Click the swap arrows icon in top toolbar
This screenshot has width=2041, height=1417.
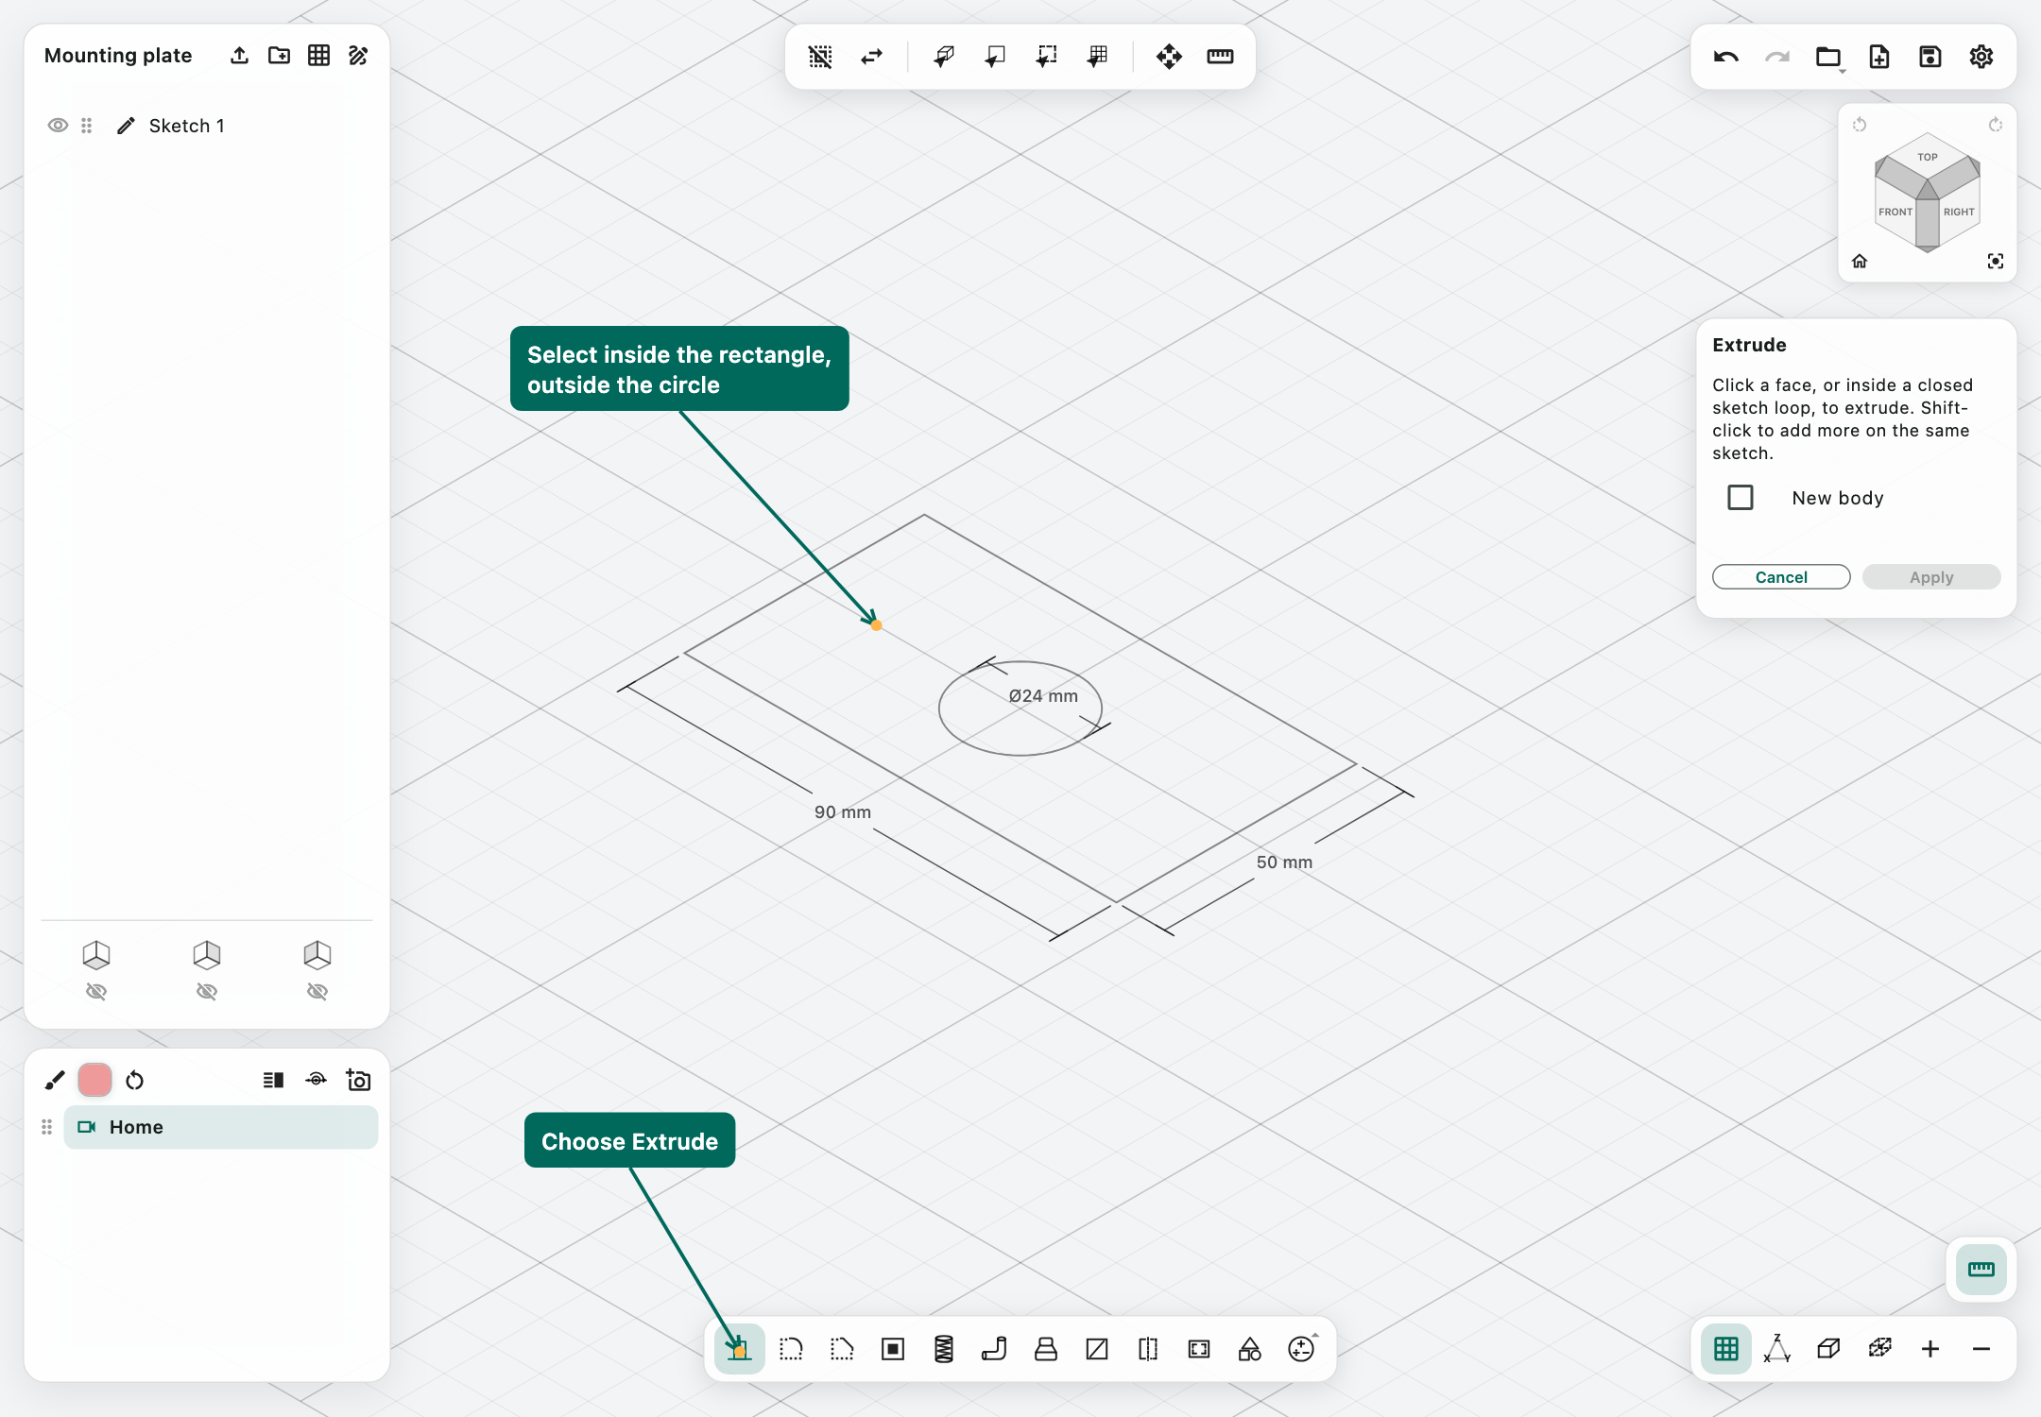point(871,57)
